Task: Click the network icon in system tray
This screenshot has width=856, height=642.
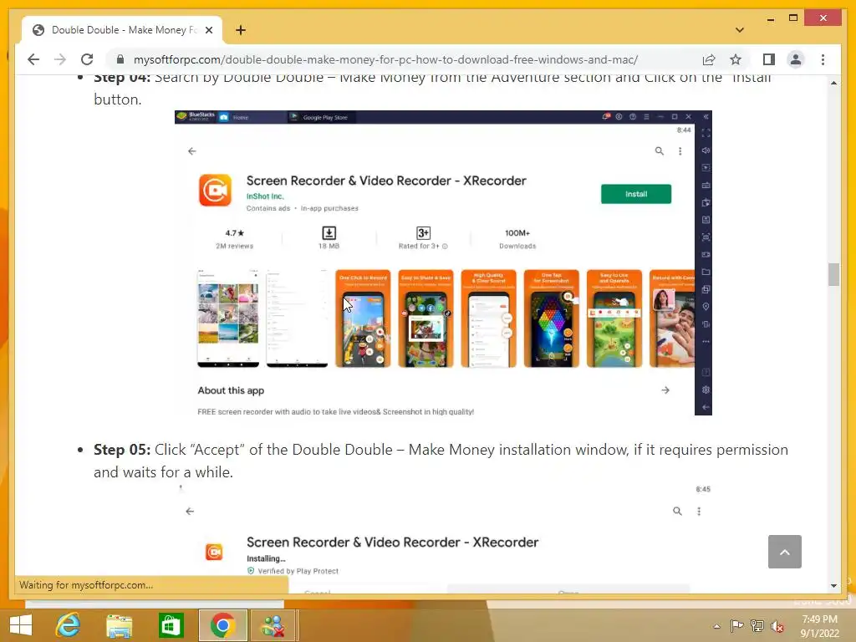Action: 757,626
